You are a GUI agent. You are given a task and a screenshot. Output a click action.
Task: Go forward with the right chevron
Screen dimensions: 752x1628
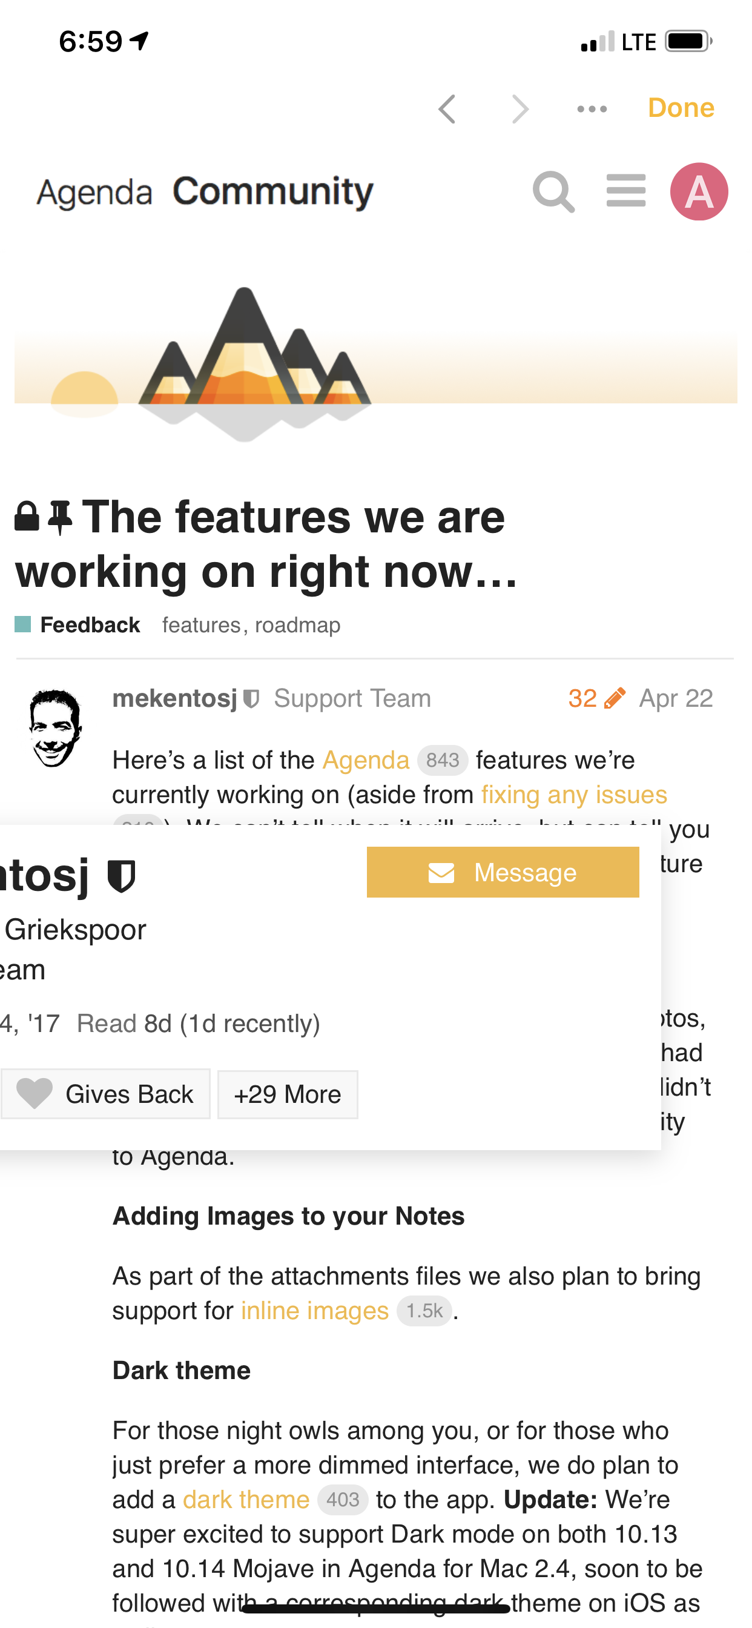pyautogui.click(x=519, y=108)
